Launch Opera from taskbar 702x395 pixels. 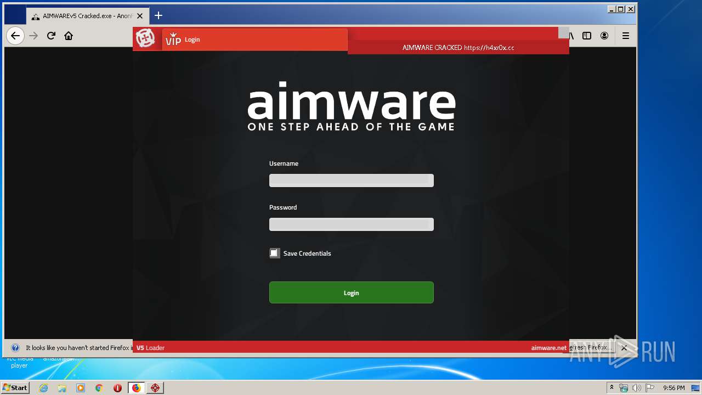tap(117, 388)
